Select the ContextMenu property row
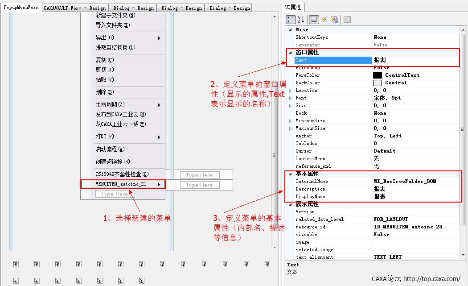The width and height of the screenshot is (468, 286). (377, 159)
